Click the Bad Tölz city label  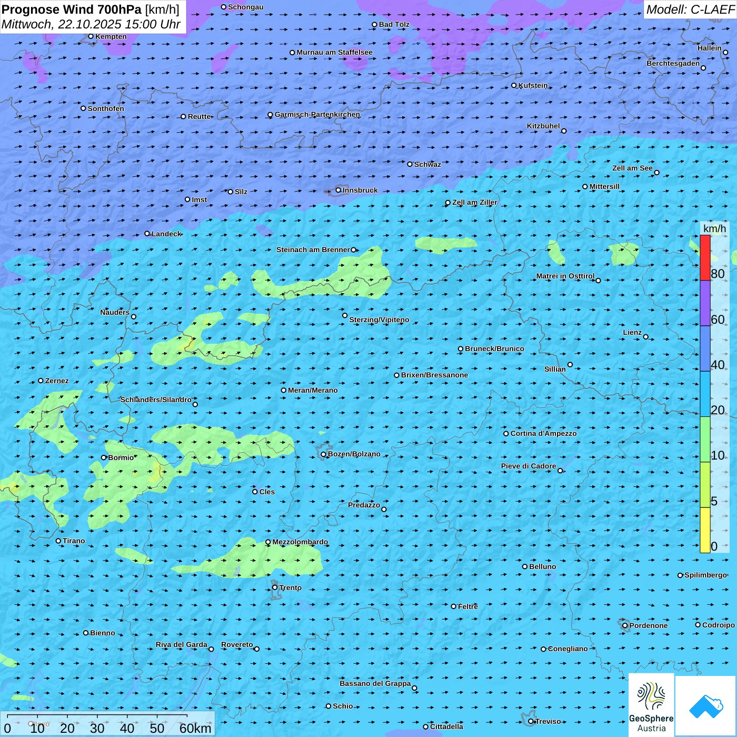[394, 24]
